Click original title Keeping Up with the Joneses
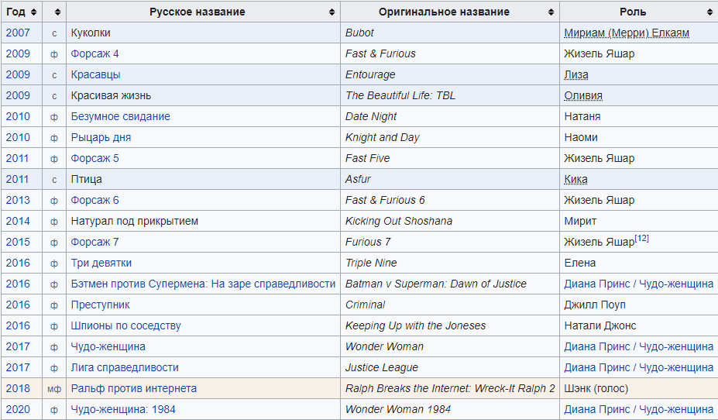This screenshot has height=420, width=718. click(x=415, y=325)
